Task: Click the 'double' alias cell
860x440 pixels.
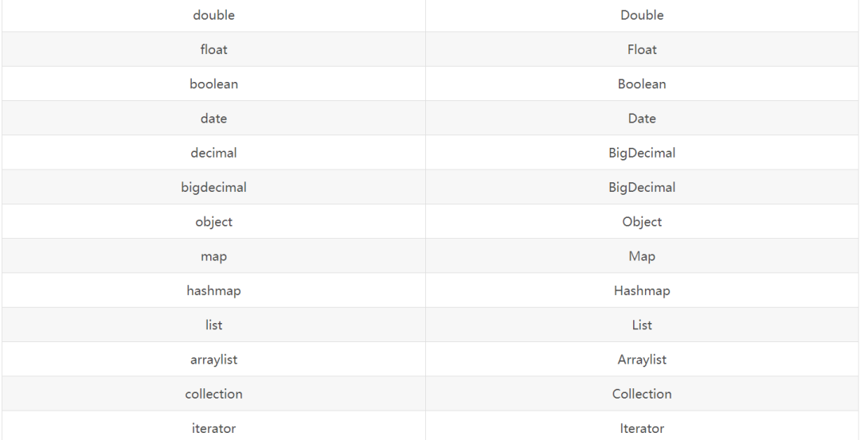Action: (213, 15)
